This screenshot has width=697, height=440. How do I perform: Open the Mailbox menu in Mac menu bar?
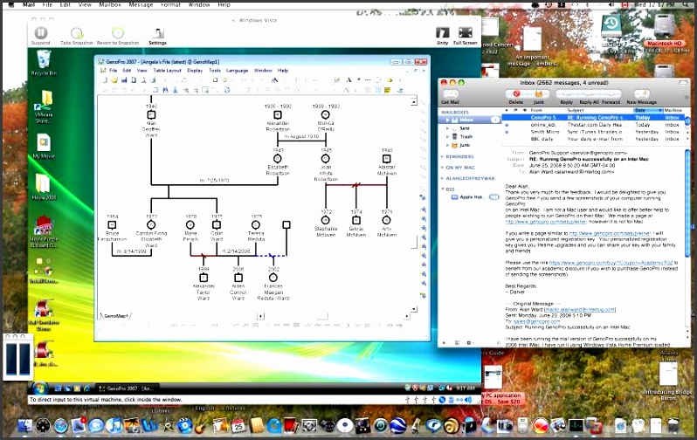click(x=110, y=4)
